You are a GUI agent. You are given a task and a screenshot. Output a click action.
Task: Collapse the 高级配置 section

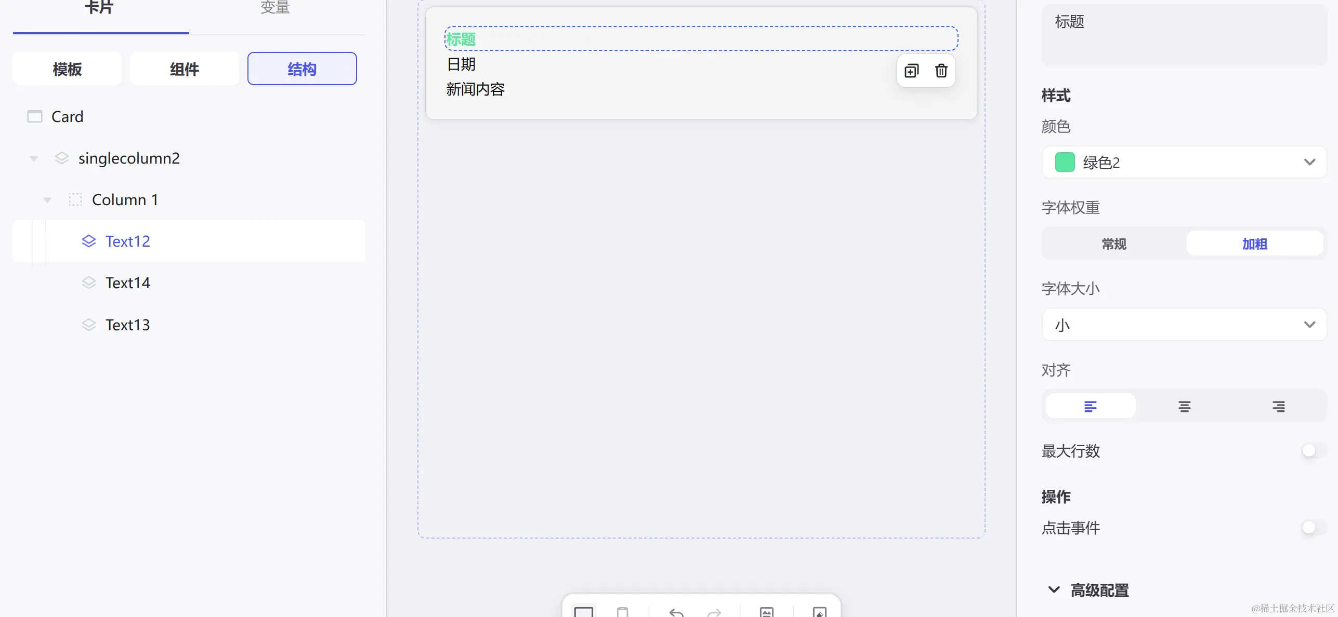(1054, 589)
